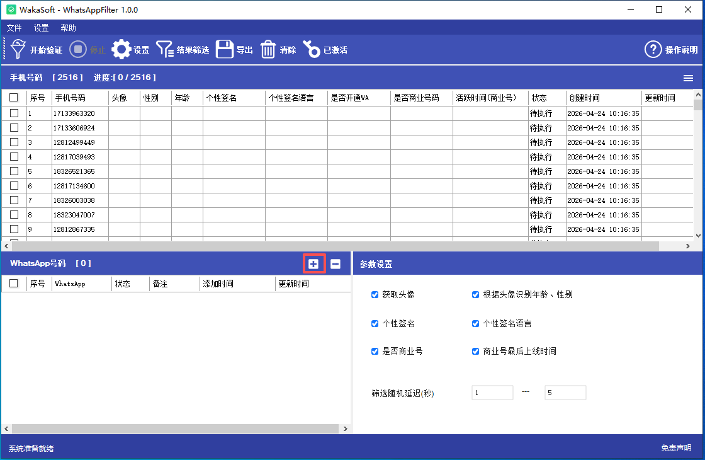
Task: Open the 文件 menu
Action: click(14, 28)
